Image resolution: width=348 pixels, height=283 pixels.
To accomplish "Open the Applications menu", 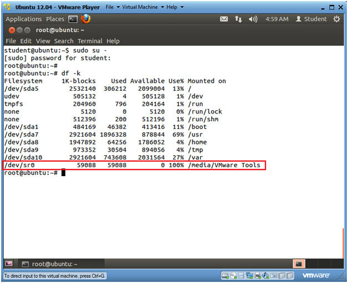I will click(24, 19).
